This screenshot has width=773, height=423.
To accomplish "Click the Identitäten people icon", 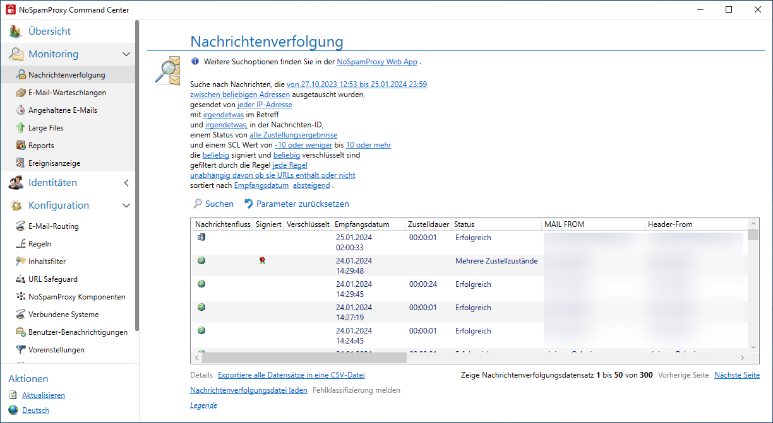I will click(x=15, y=183).
